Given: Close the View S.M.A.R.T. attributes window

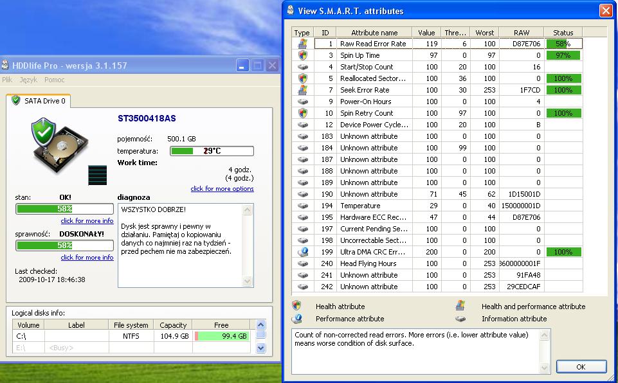Looking at the screenshot, I should tap(606, 11).
